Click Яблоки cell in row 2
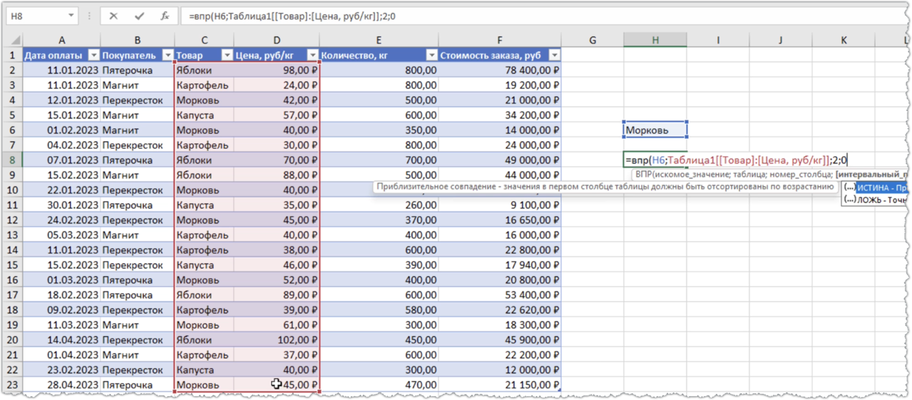This screenshot has width=912, height=400. point(204,70)
